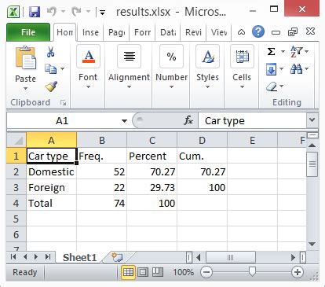325x287 pixels.
Task: Click the zoom out minus button
Action: coord(206,272)
